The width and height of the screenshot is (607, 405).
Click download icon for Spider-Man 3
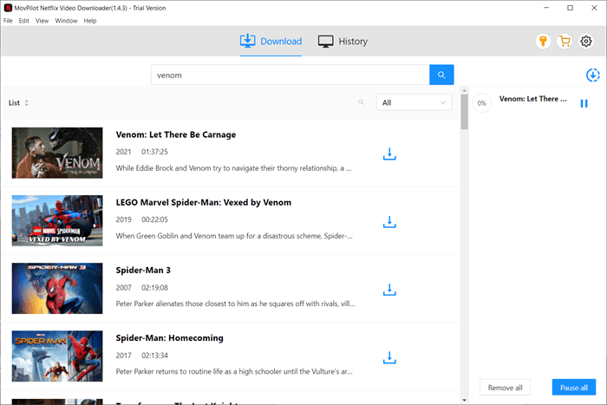coord(389,290)
